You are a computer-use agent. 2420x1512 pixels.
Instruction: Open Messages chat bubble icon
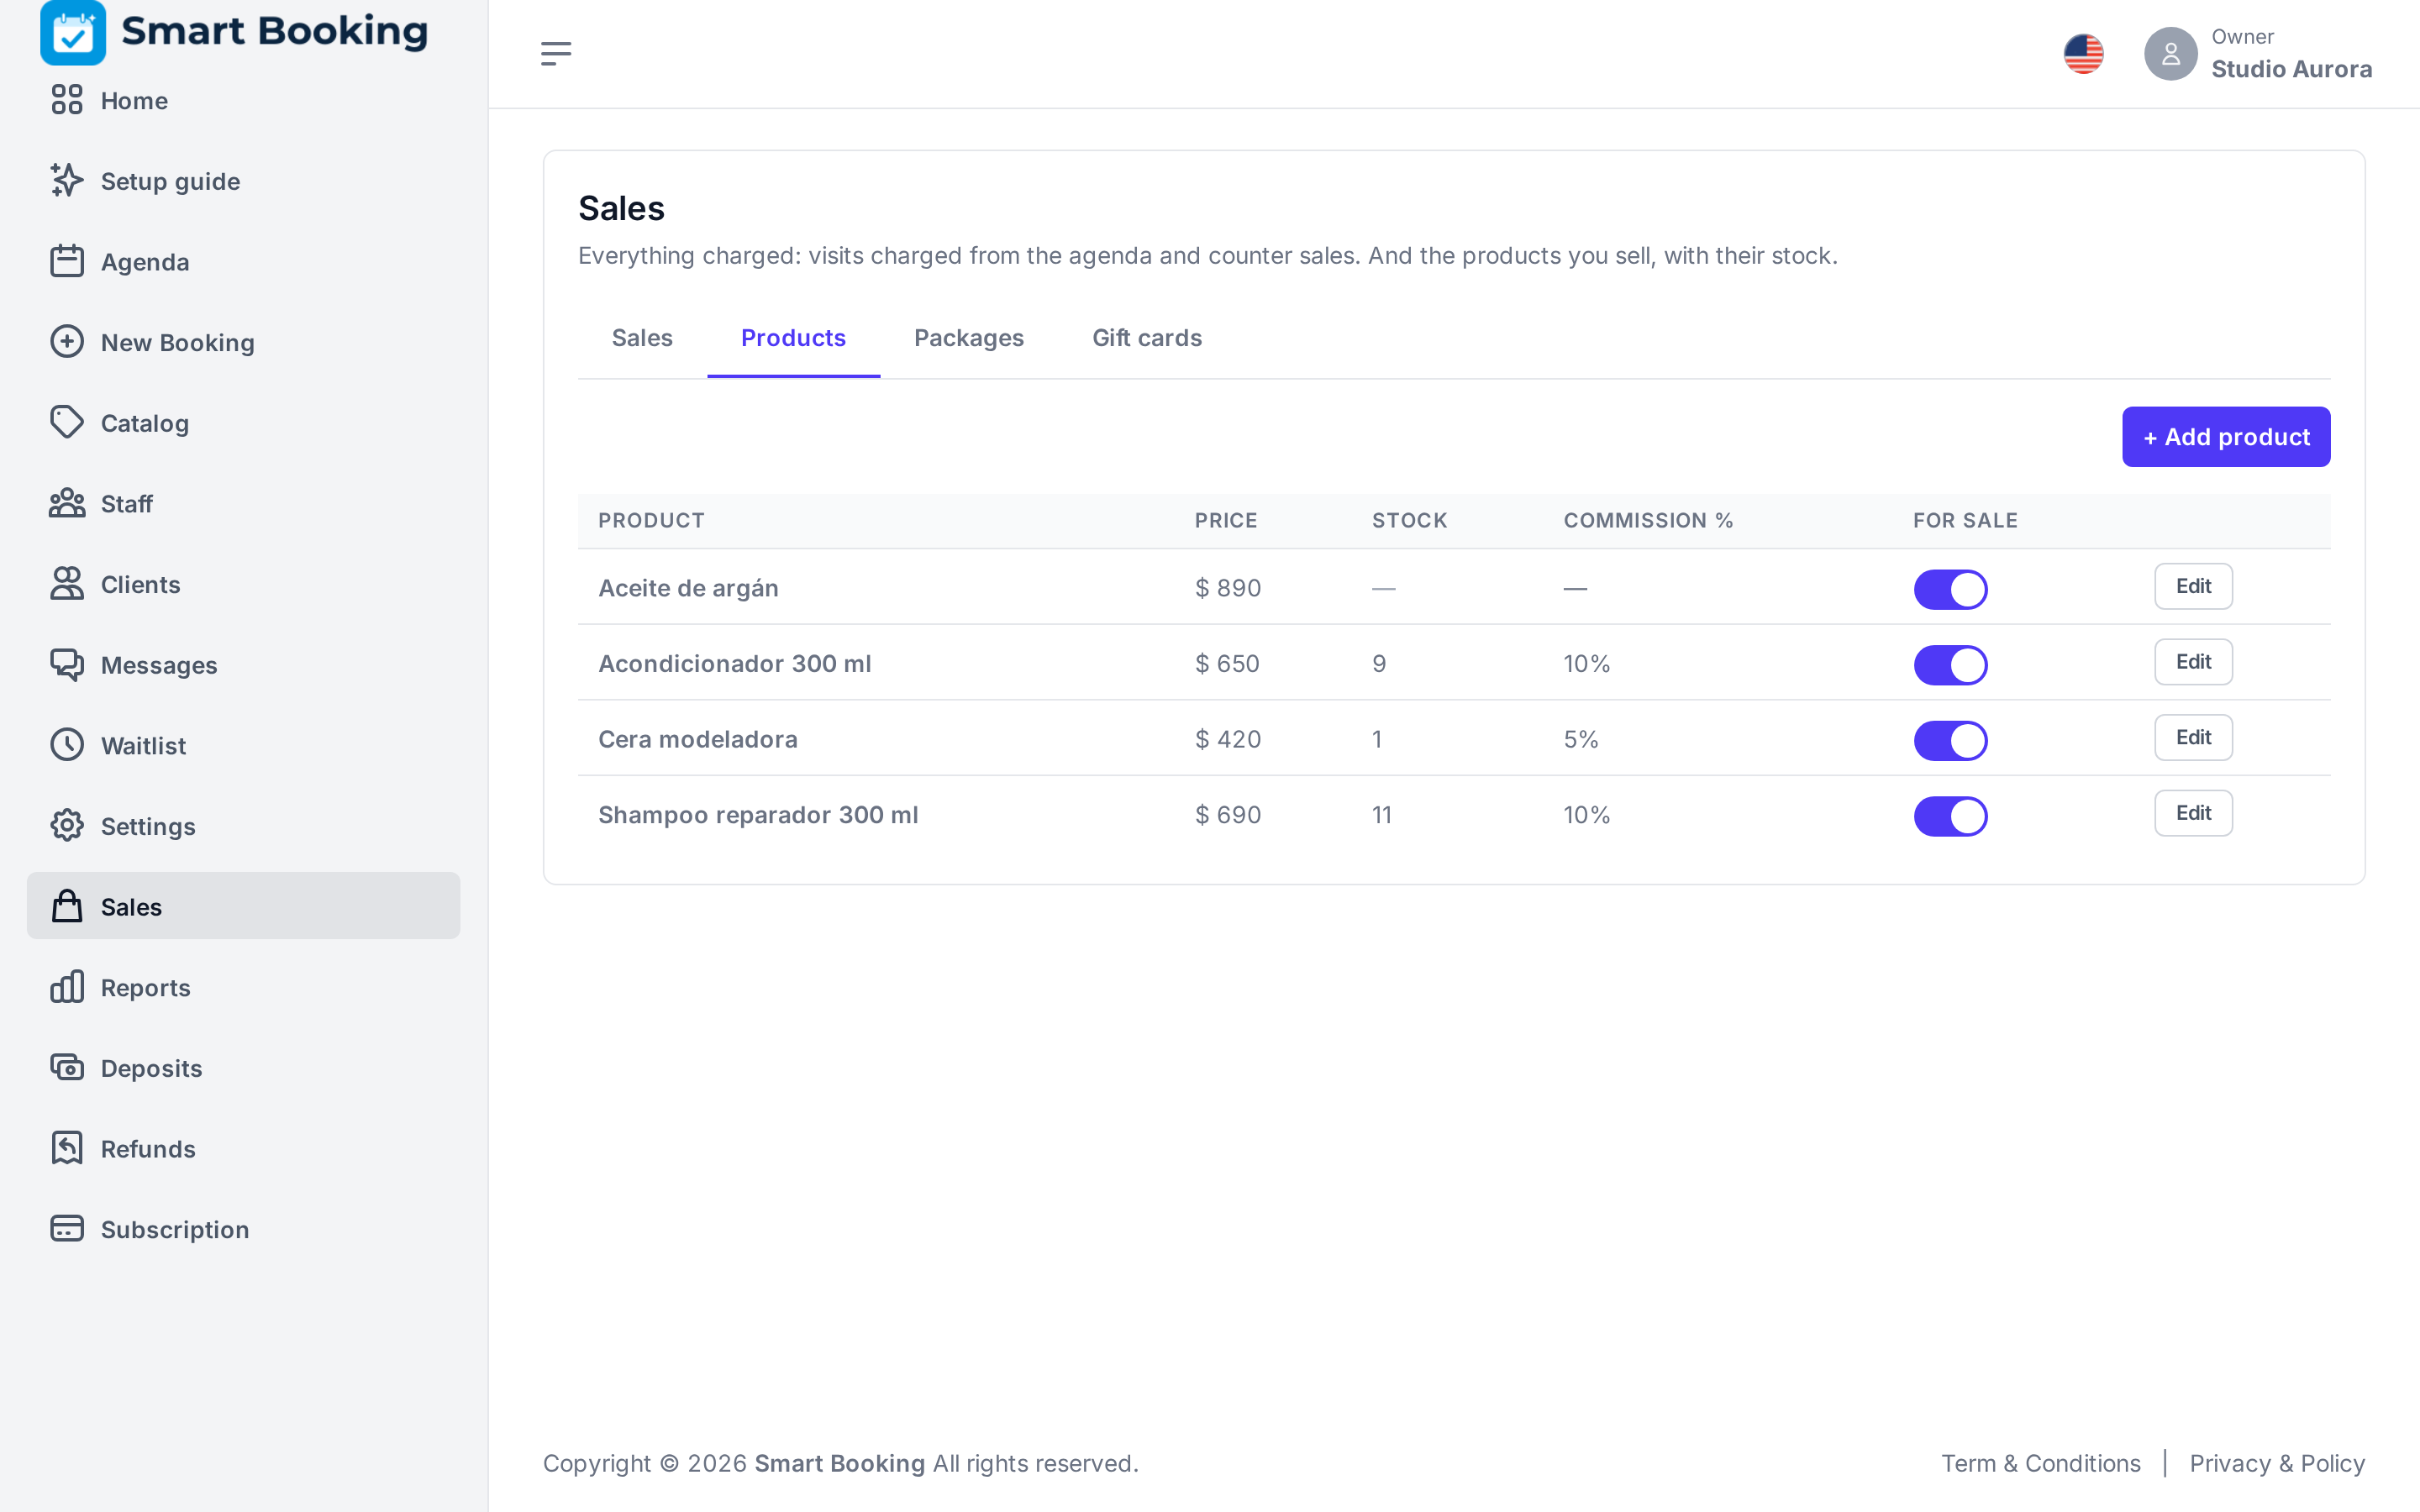point(67,665)
